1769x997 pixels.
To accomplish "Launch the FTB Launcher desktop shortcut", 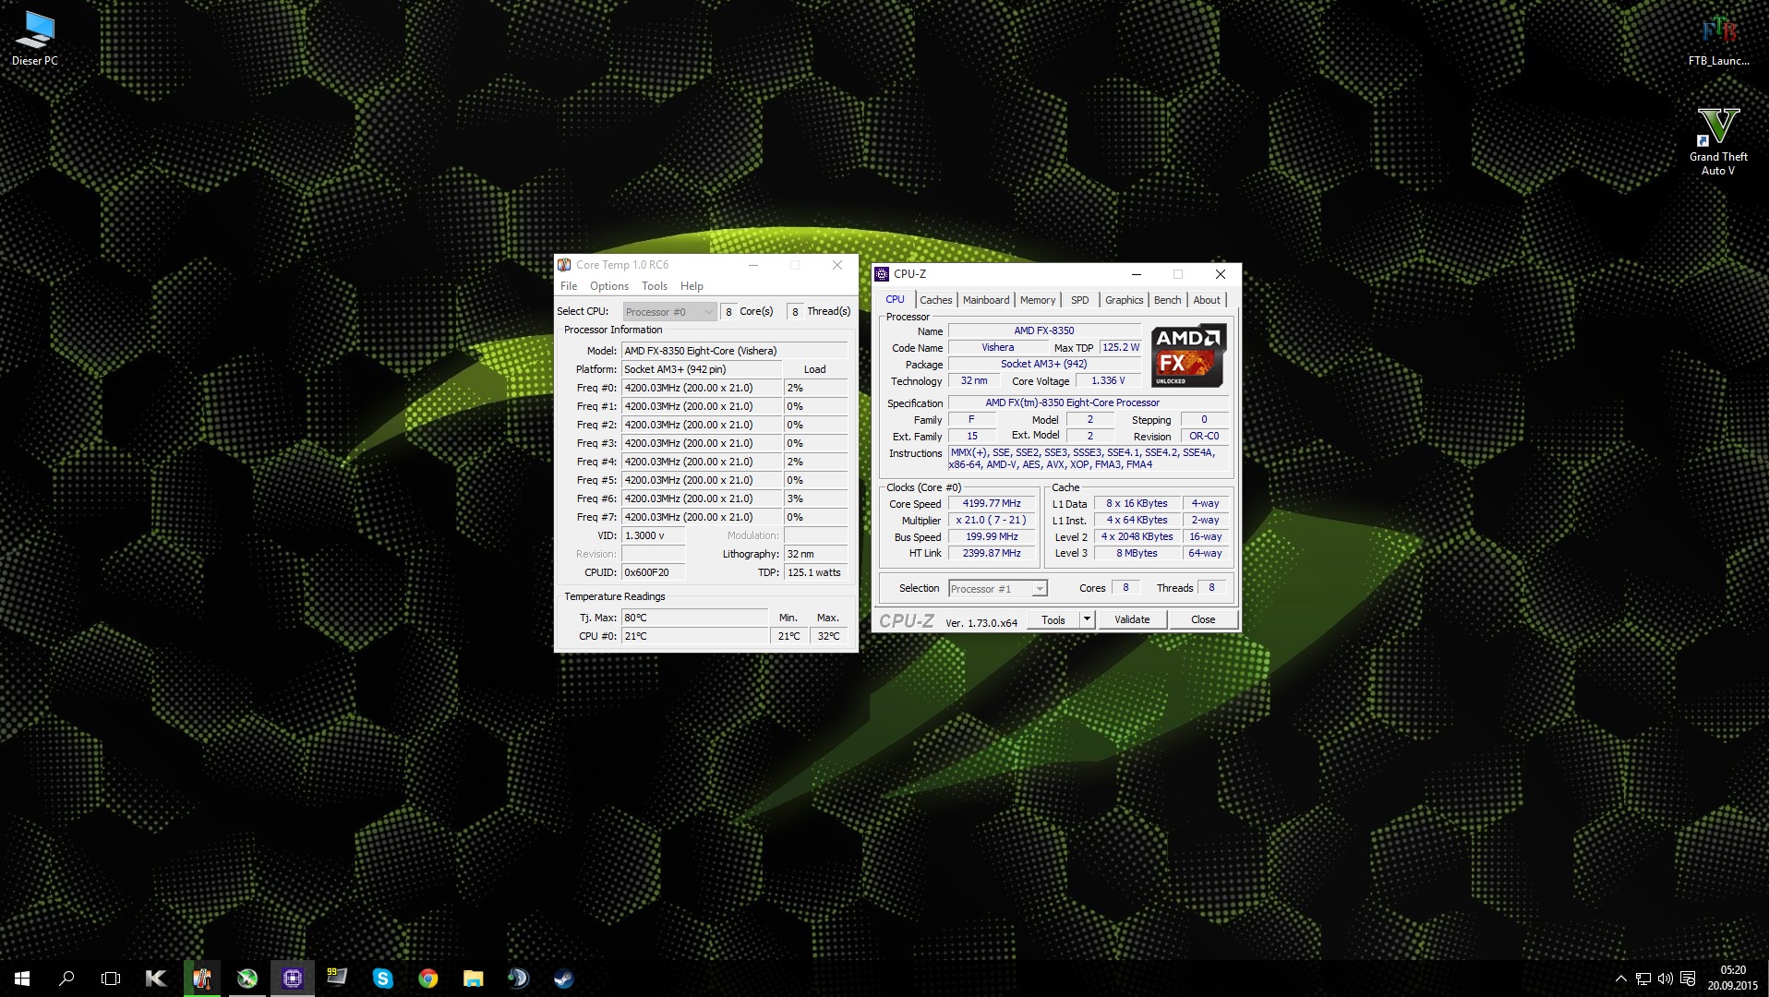I will tap(1718, 41).
